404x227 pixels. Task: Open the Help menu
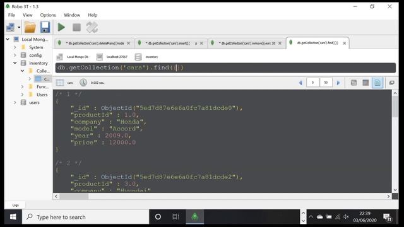(x=93, y=15)
